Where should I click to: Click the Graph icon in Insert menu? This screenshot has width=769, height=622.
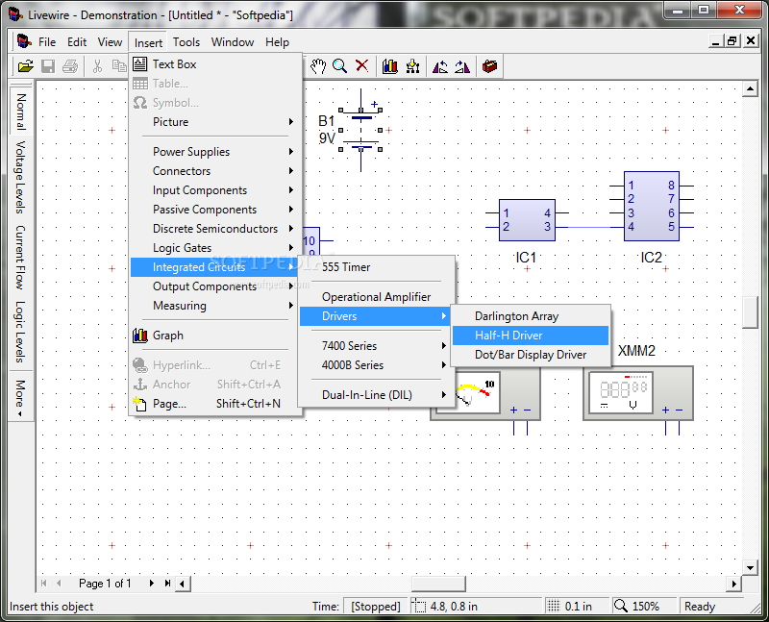[139, 336]
